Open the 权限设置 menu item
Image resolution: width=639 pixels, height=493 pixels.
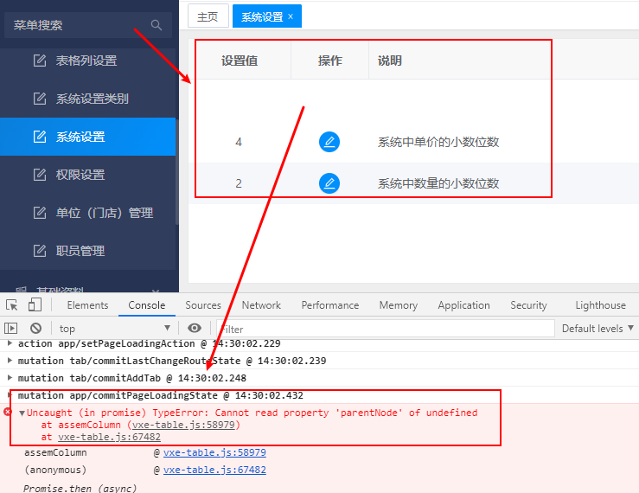[87, 175]
